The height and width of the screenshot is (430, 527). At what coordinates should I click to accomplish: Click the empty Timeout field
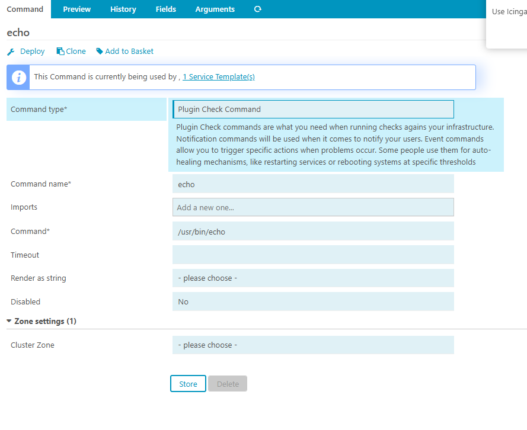pos(313,255)
